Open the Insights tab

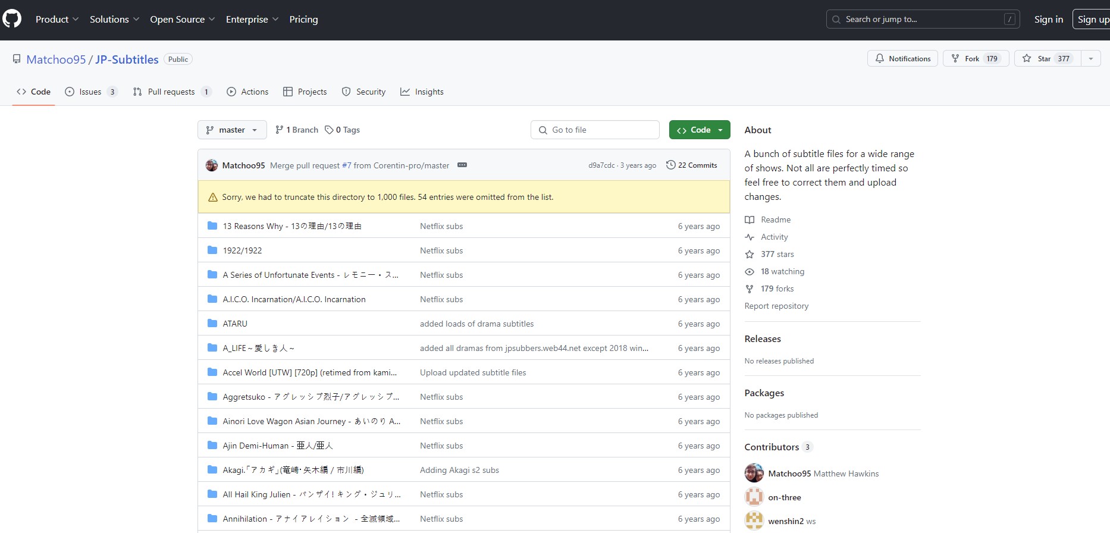pyautogui.click(x=422, y=92)
